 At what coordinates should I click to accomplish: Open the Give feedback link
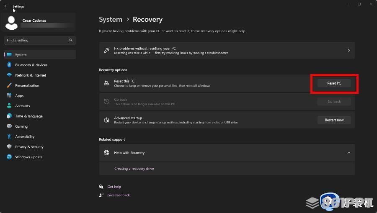[x=119, y=195]
